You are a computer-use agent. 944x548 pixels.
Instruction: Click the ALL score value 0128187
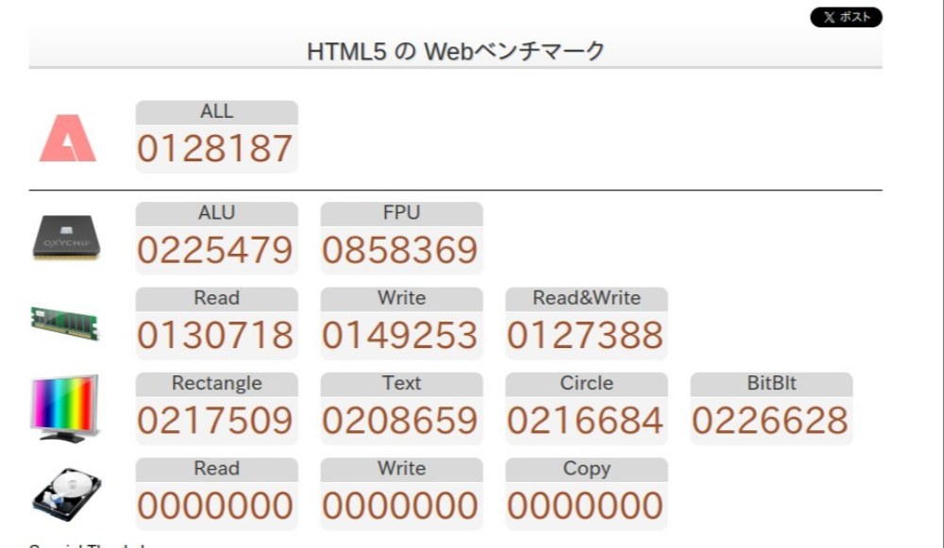click(x=215, y=149)
